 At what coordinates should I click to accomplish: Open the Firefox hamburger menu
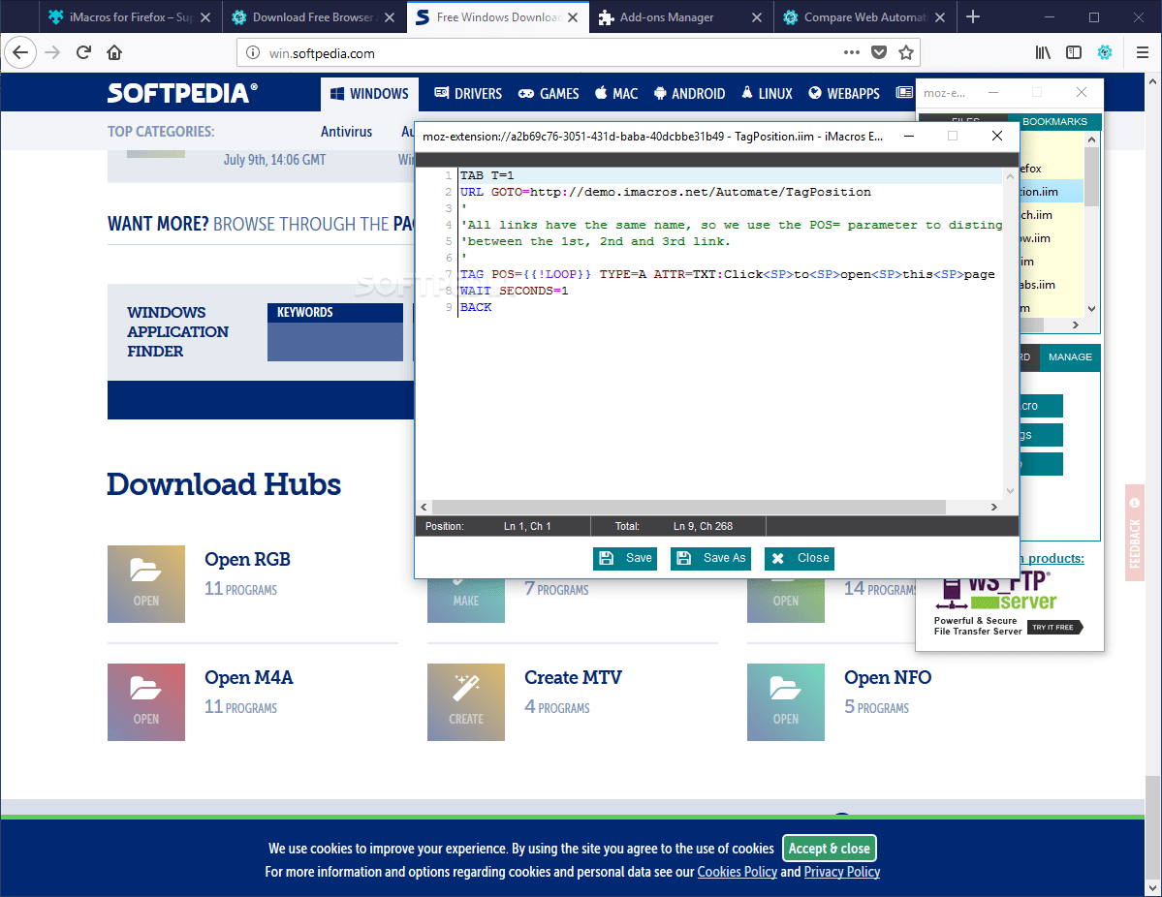tap(1142, 52)
